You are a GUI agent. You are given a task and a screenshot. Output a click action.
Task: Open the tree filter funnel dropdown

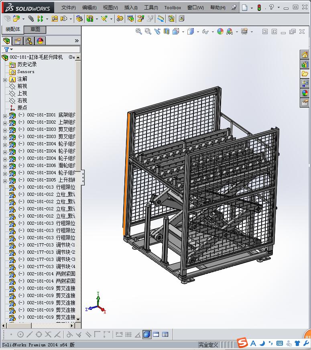pyautogui.click(x=8, y=49)
